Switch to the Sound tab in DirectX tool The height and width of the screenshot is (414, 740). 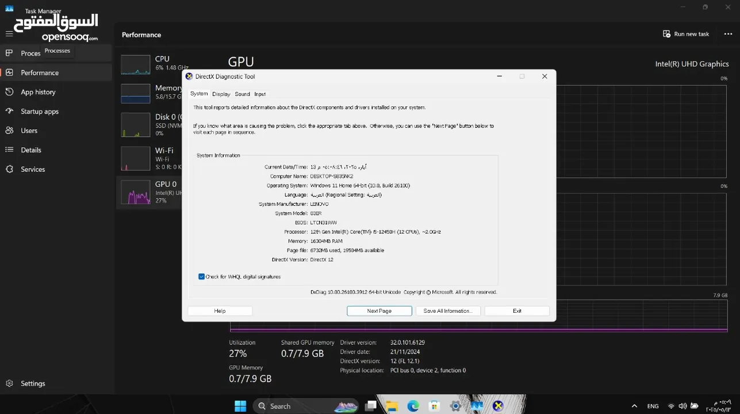coord(242,94)
